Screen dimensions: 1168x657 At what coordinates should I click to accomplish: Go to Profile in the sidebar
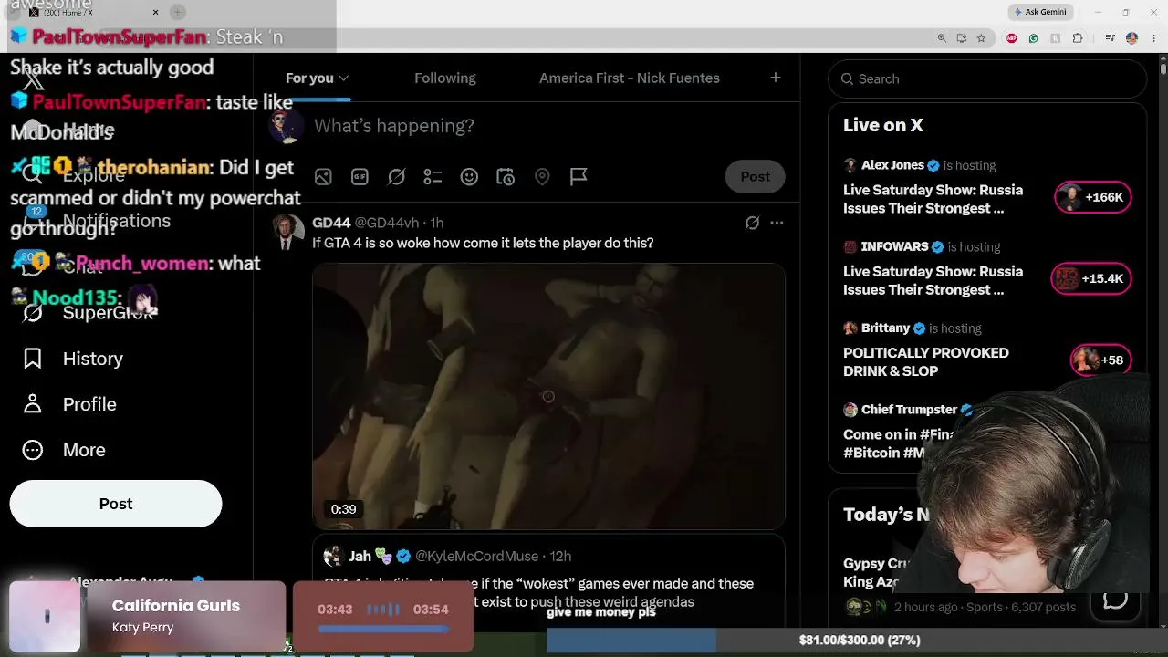point(70,404)
